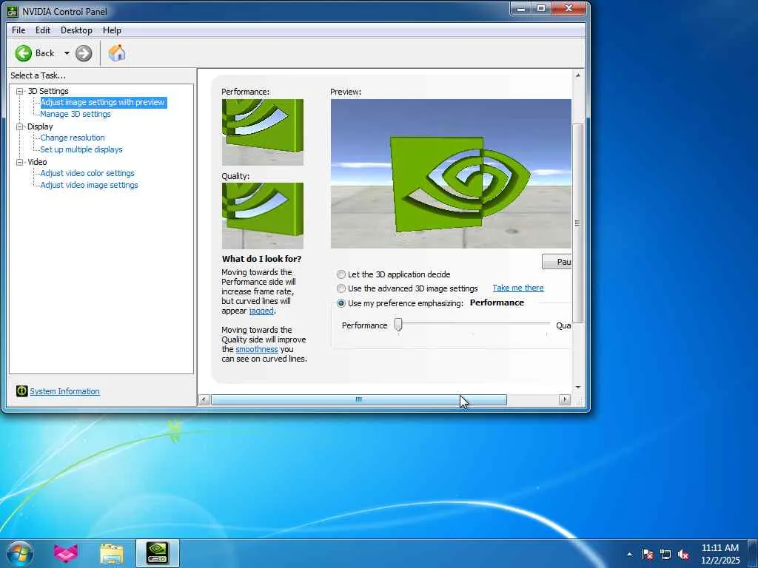Click the vertical scrollbar down arrow
The height and width of the screenshot is (568, 758).
click(x=577, y=387)
